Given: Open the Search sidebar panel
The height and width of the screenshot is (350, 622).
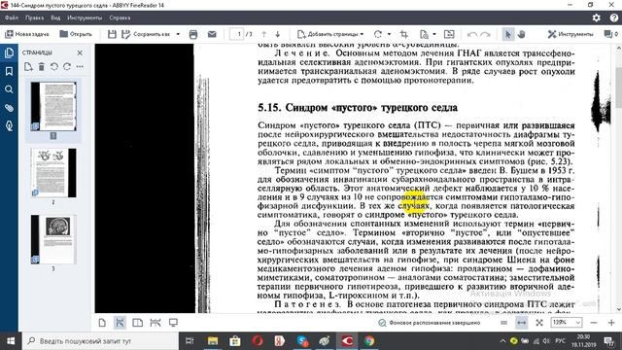Looking at the screenshot, I should [9, 89].
